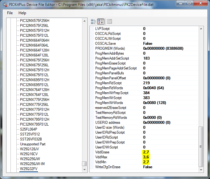Open the File menu
The width and height of the screenshot is (210, 179).
[10, 13]
